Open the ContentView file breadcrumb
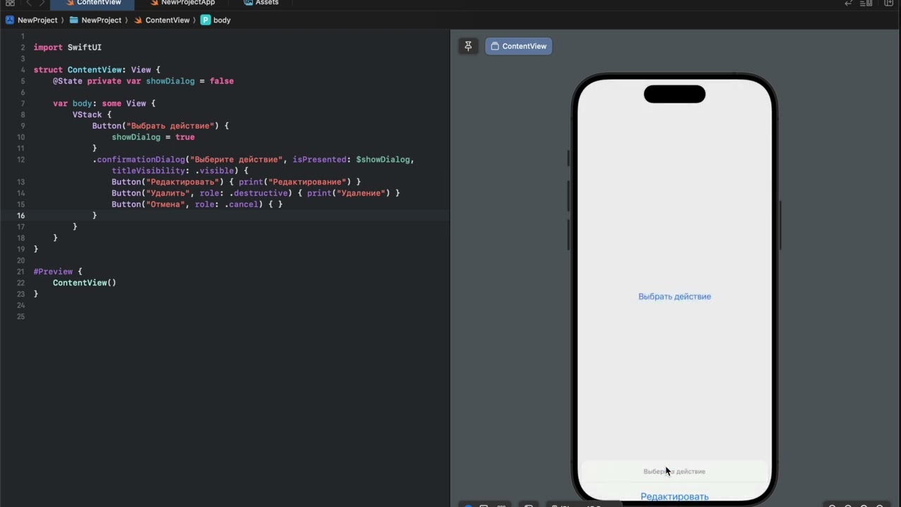Image resolution: width=901 pixels, height=507 pixels. (161, 20)
